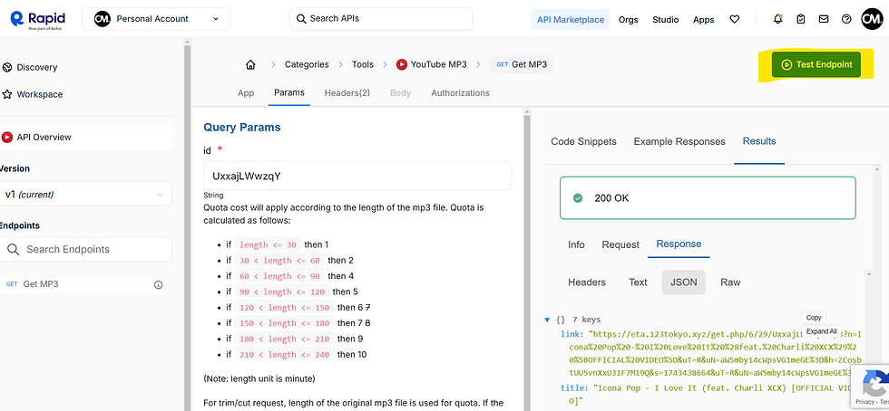Switch to the Headers(2) tab
The image size is (889, 411).
(x=347, y=93)
